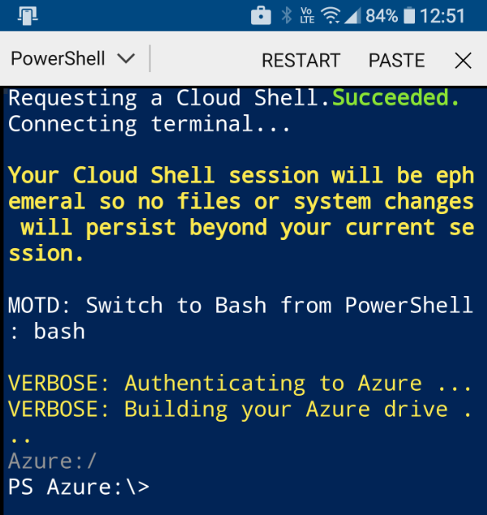Click the PS Azure:\> command prompt
The width and height of the screenshot is (487, 515).
pyautogui.click(x=79, y=487)
